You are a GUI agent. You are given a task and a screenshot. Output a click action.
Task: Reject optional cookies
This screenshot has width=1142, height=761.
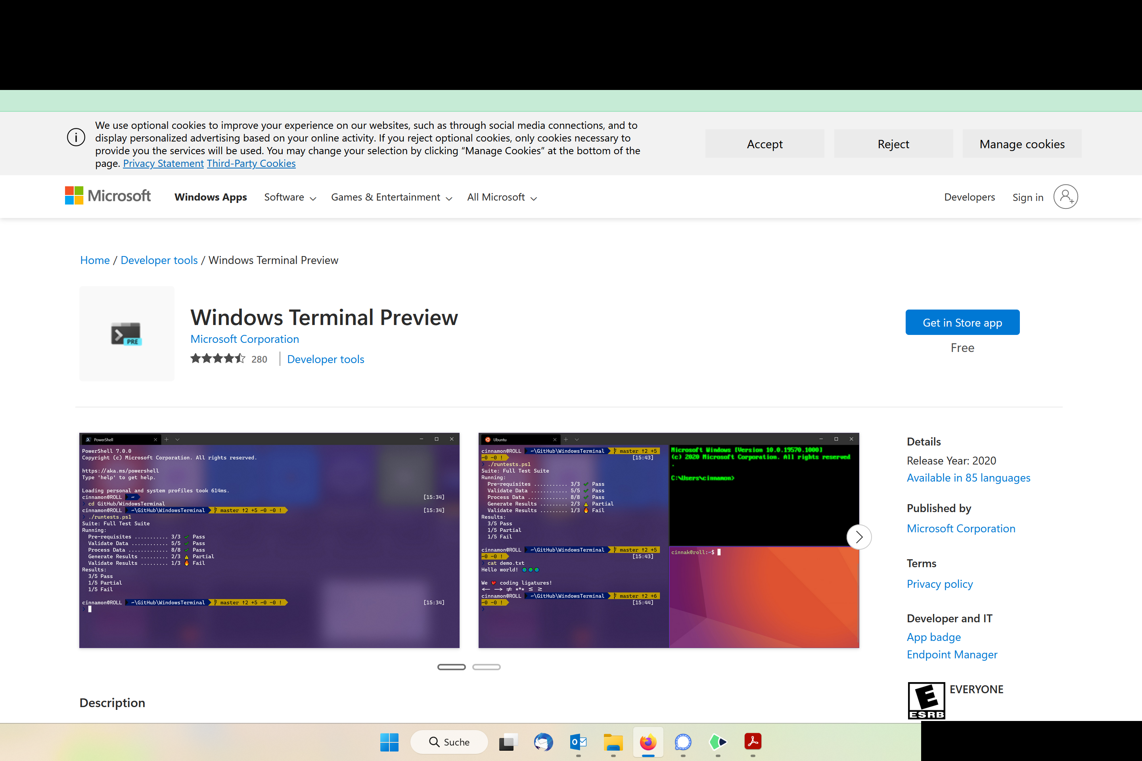[x=893, y=143]
